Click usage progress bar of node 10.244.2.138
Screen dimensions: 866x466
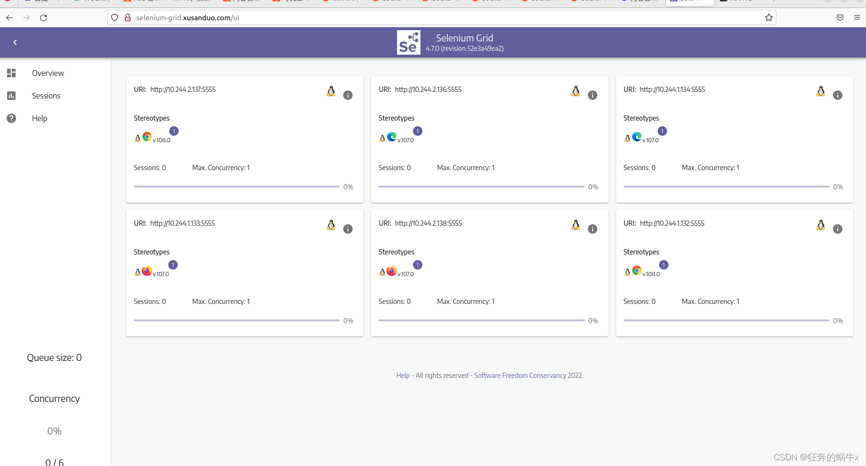click(481, 320)
